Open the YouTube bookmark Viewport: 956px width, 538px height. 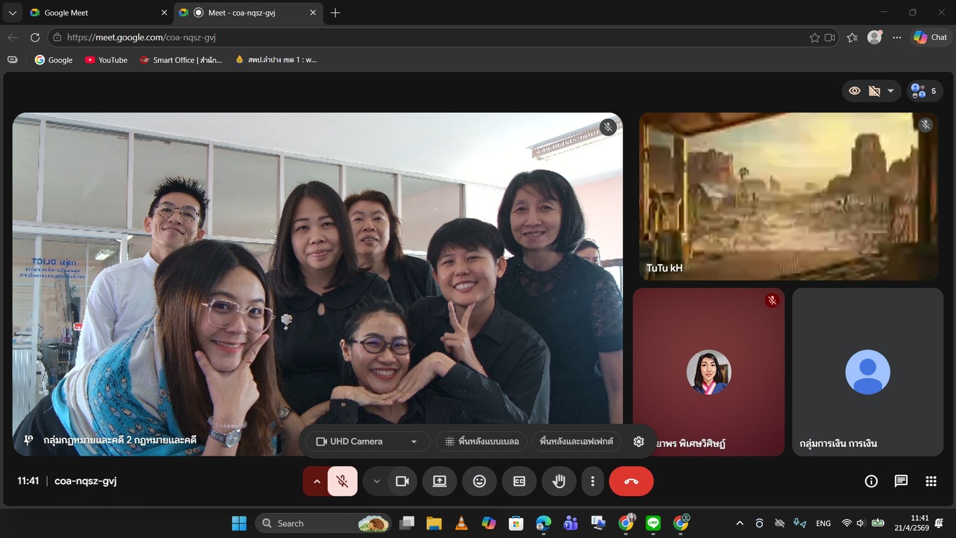[106, 60]
